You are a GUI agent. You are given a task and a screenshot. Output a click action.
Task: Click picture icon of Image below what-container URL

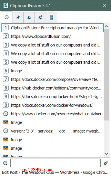(6, 122)
